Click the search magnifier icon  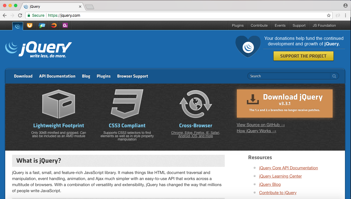pyautogui.click(x=334, y=76)
